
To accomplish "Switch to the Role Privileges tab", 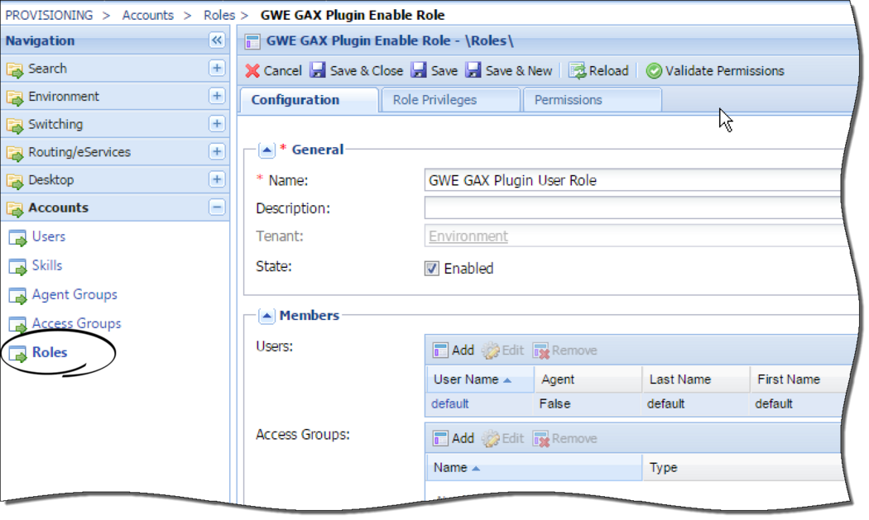I will (450, 100).
